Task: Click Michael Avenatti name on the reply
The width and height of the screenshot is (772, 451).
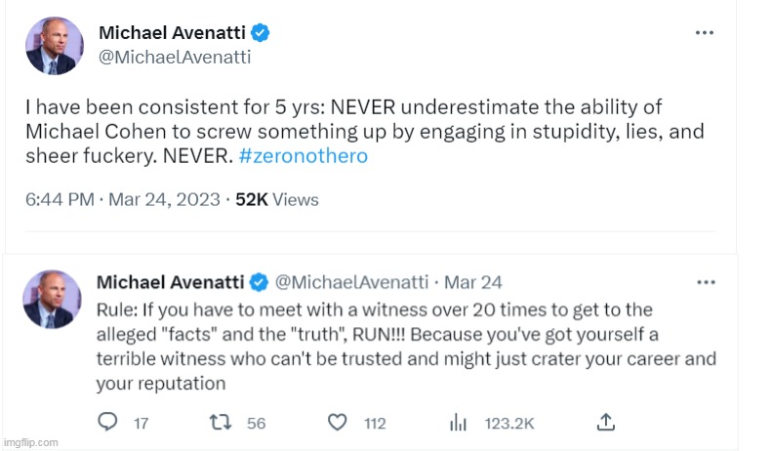Action: [x=171, y=282]
